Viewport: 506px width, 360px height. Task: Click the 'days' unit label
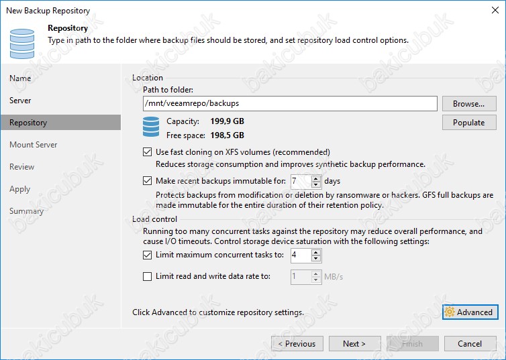pyautogui.click(x=332, y=181)
